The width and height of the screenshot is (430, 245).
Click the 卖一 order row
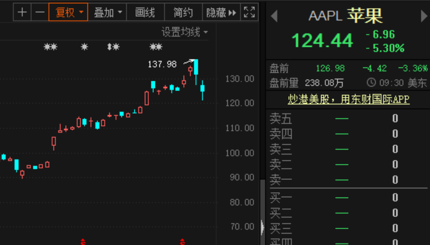coord(348,180)
